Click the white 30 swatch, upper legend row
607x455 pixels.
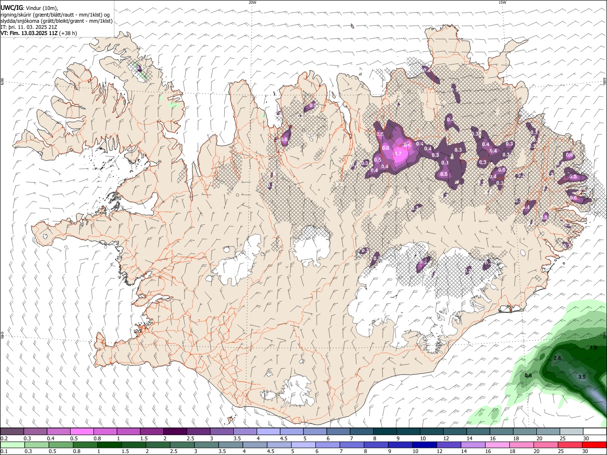tap(595, 432)
